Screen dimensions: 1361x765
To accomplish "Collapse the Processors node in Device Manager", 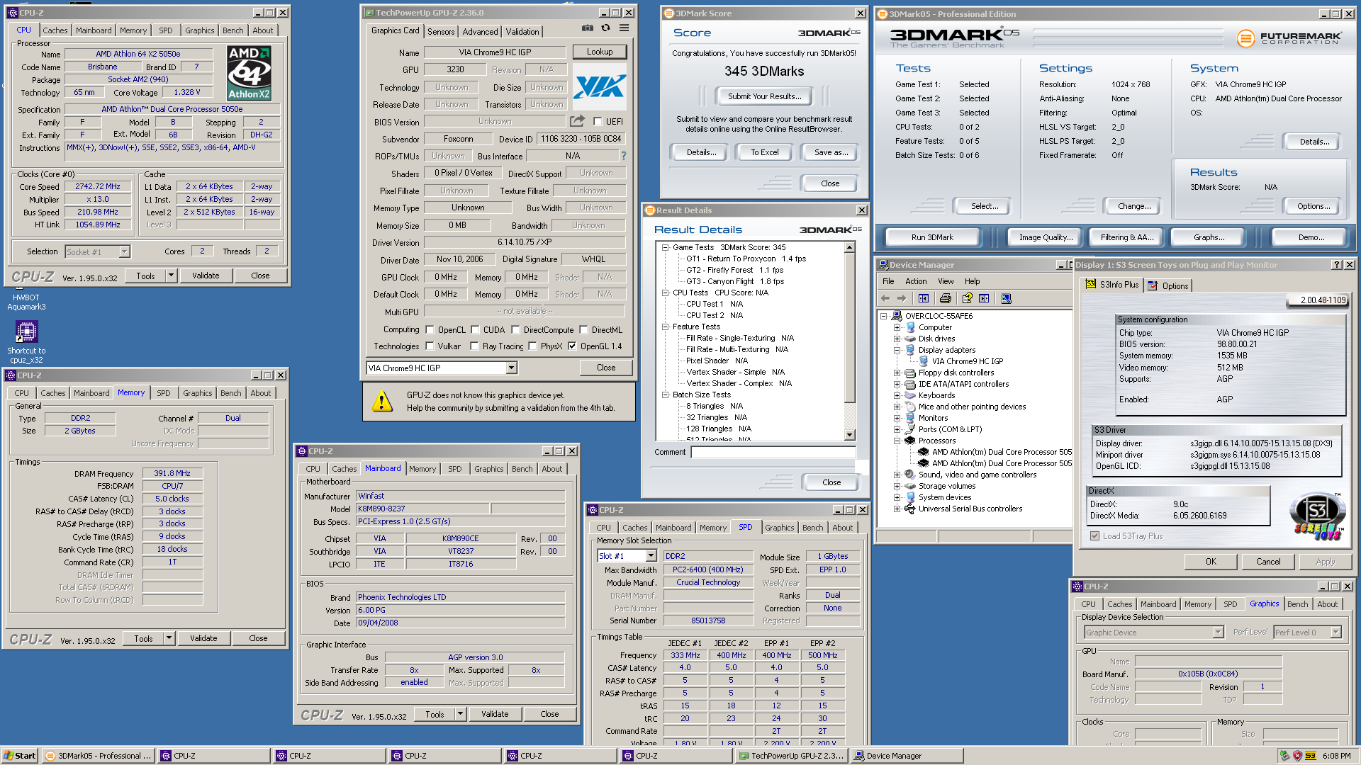I will pos(897,441).
